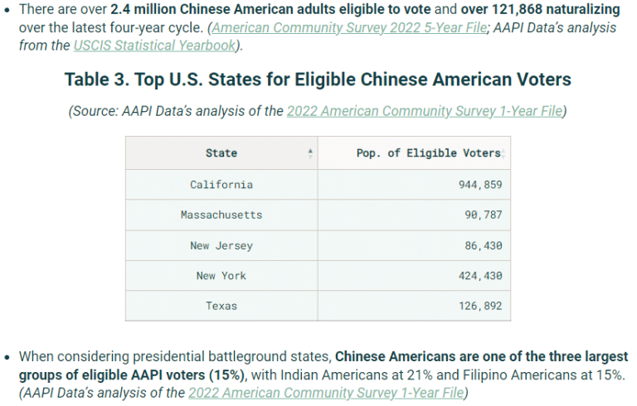
Task: Select the New York table cell
Action: 221,276
